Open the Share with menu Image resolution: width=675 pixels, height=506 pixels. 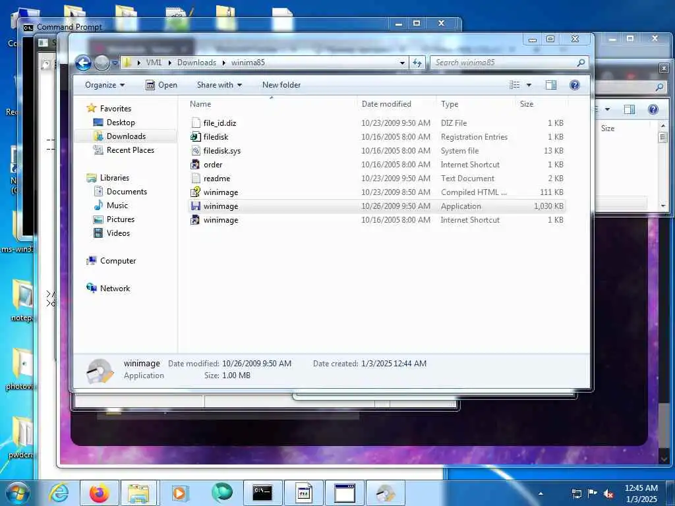[220, 85]
